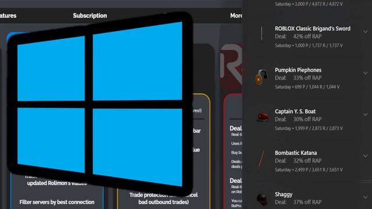The image size is (372, 209).
Task: Click price line '699 P / 1,044 R / 1,044 V'
Action: coord(317,87)
